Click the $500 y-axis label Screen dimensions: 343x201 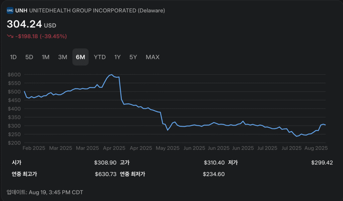tap(14, 91)
